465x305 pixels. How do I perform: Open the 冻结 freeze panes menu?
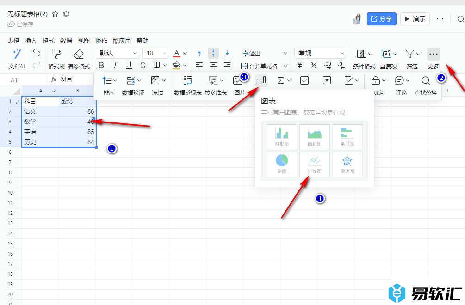tap(157, 85)
